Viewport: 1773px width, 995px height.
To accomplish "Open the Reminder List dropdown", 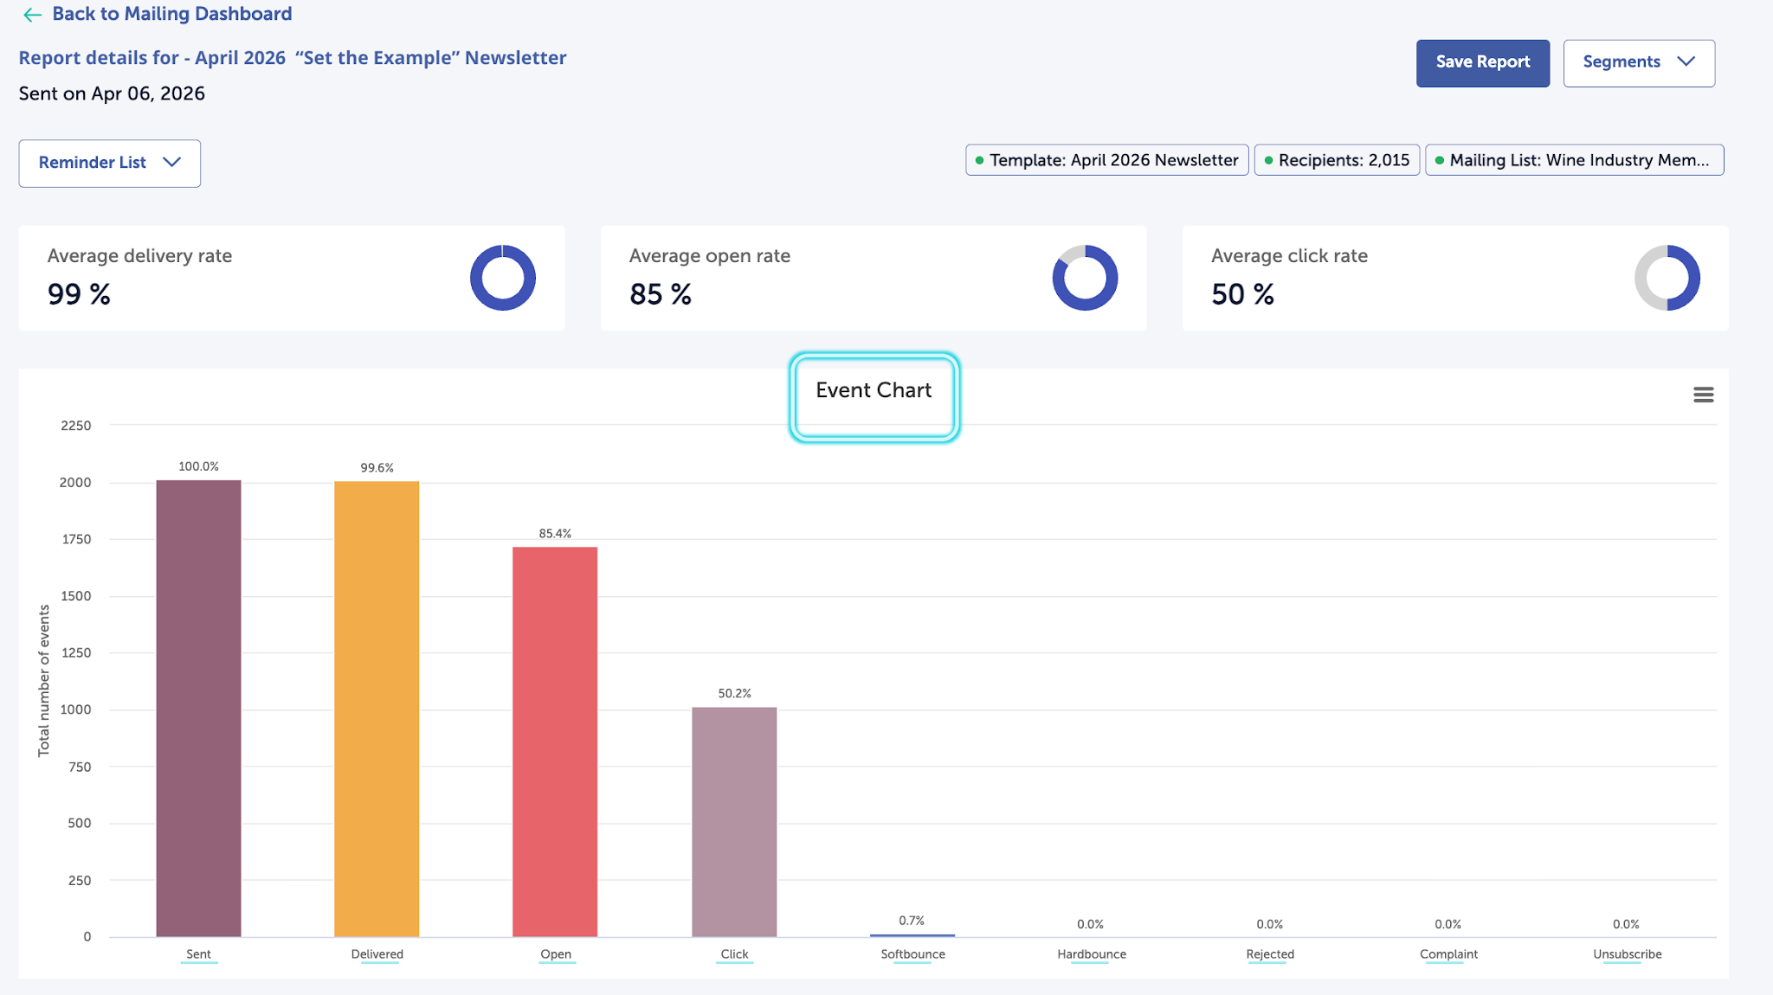I will [109, 163].
